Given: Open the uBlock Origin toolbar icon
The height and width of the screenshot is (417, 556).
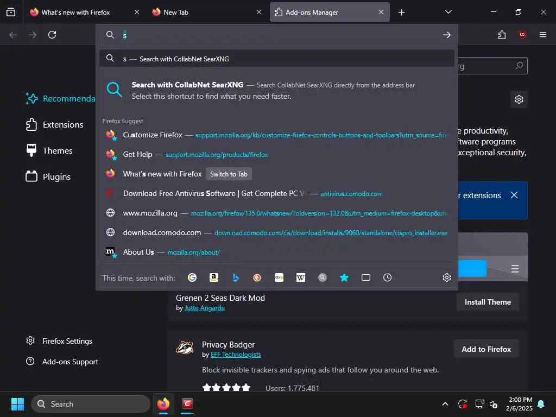Looking at the screenshot, I should [522, 35].
